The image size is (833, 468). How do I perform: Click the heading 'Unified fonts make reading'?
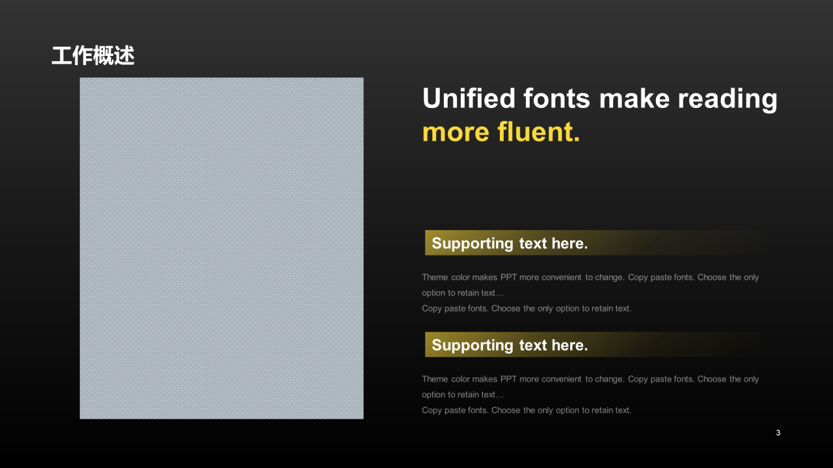(x=600, y=99)
